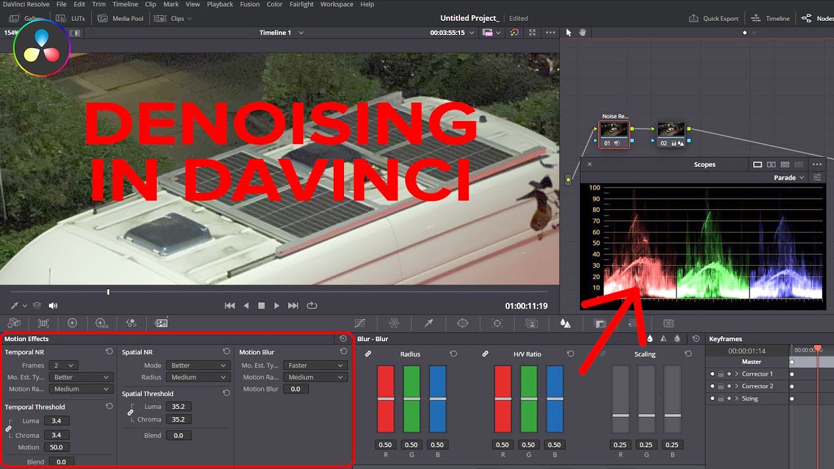Switch scopes to single view layout
Image resolution: width=834 pixels, height=469 pixels.
click(757, 165)
